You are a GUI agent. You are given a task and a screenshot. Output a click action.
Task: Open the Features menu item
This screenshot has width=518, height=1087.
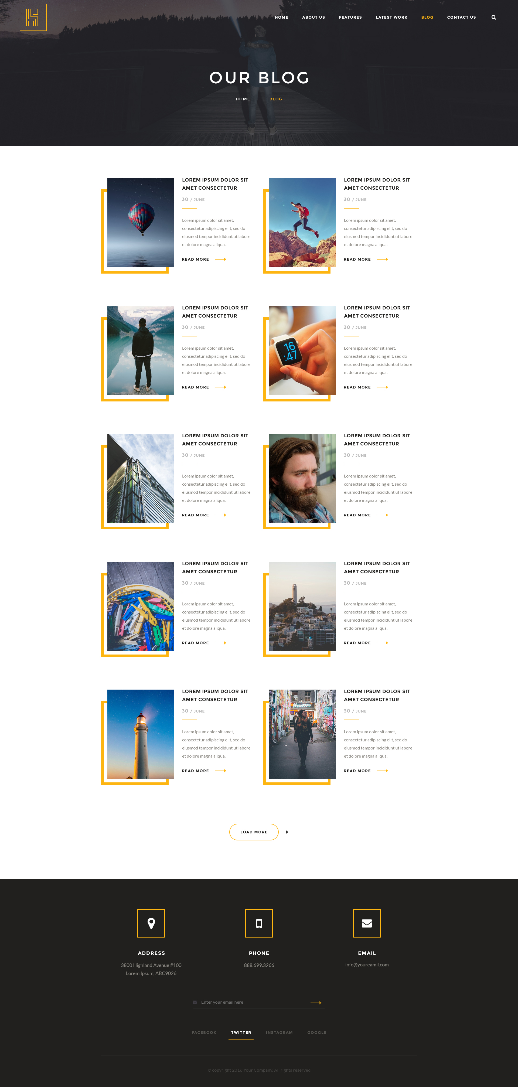350,17
